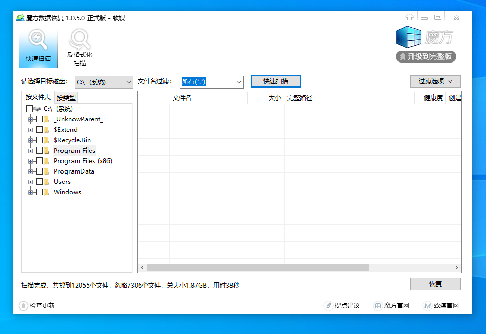Sort by 完整路径 column header

click(349, 98)
